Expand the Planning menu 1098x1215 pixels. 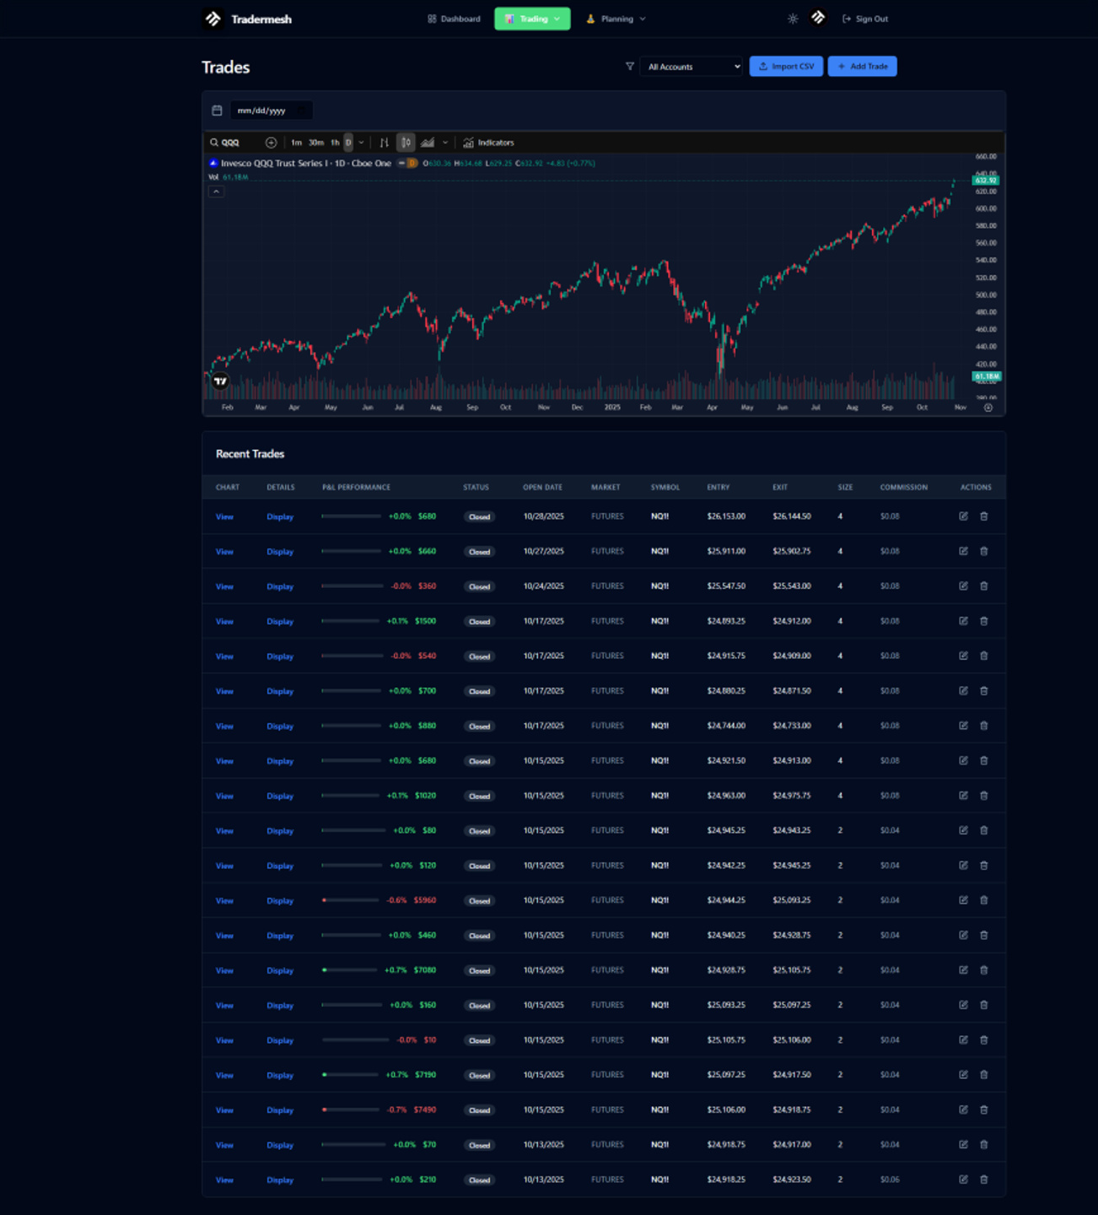(x=616, y=19)
